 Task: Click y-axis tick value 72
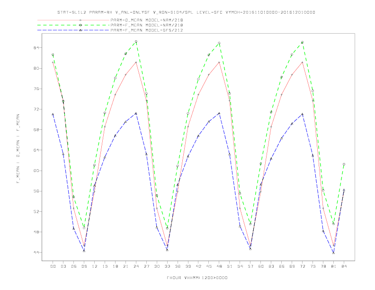pos(36,109)
